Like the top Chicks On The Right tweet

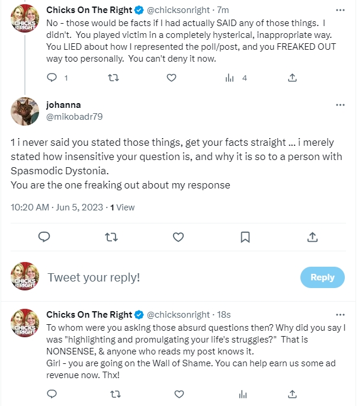coord(171,78)
